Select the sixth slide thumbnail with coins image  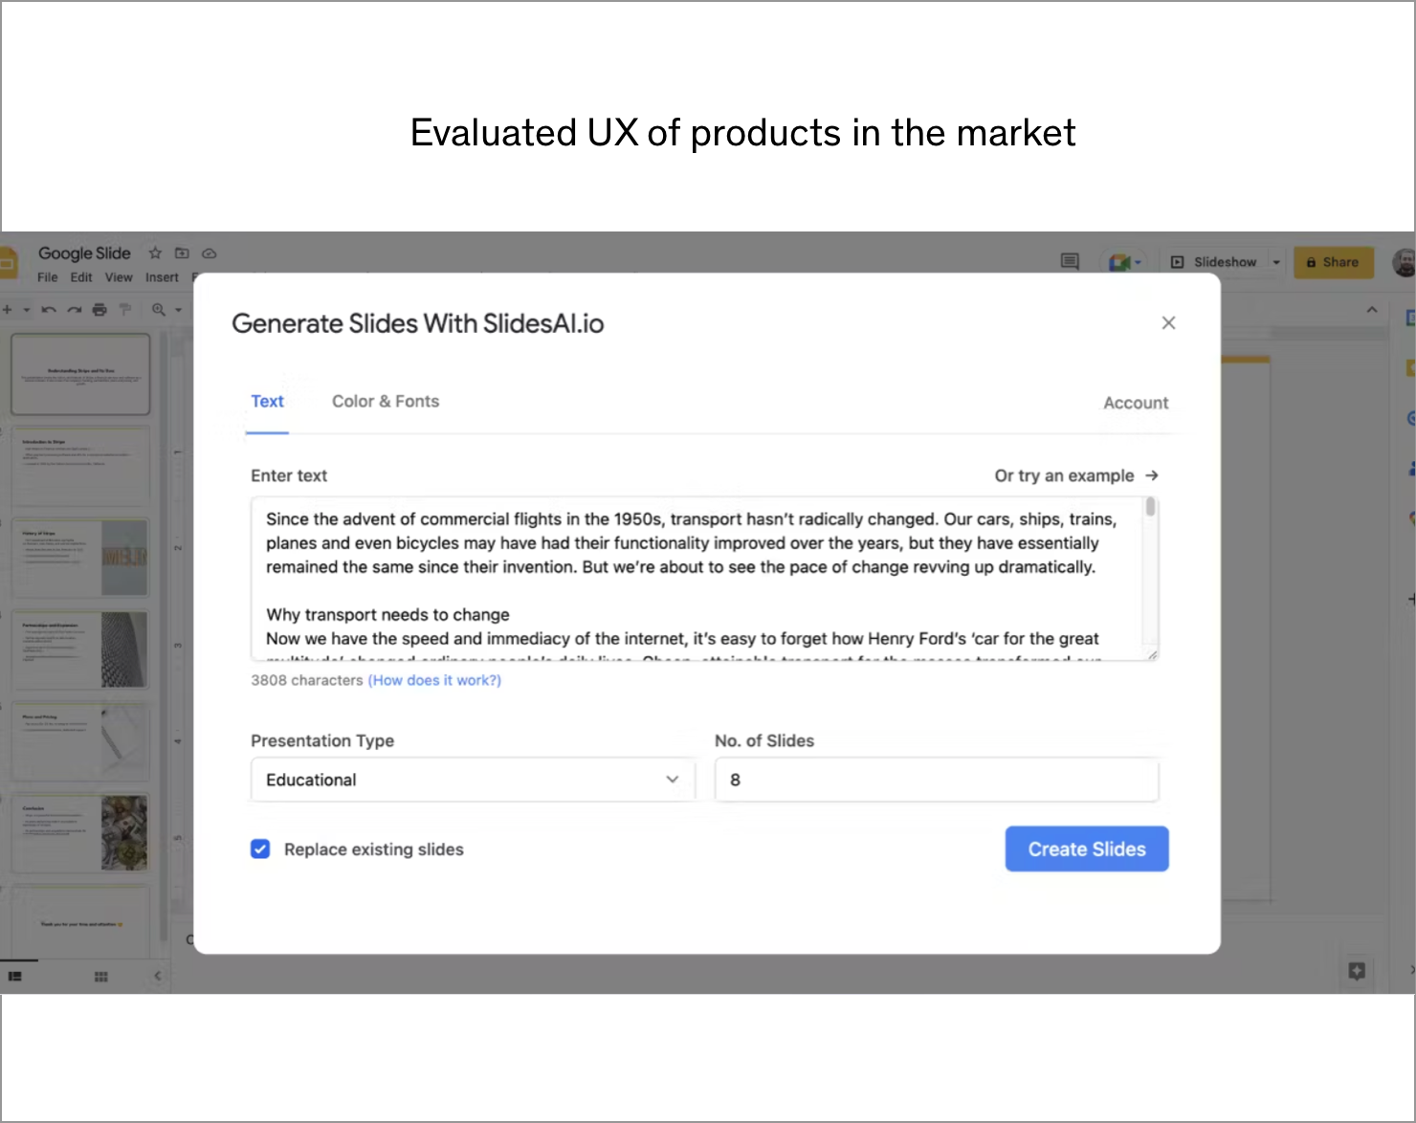[80, 833]
